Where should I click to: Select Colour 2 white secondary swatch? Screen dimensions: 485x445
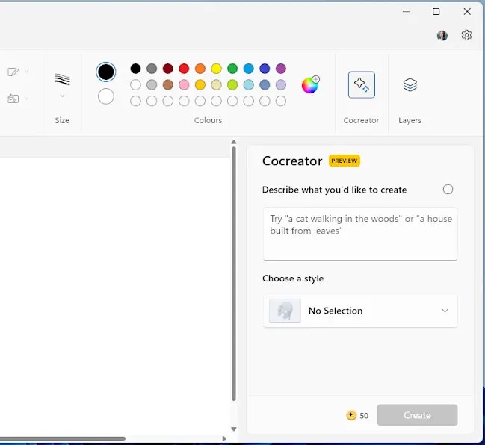coord(106,96)
